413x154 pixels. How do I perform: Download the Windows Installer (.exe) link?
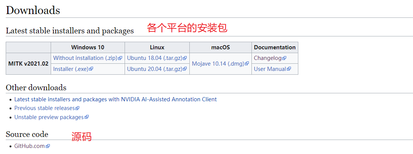pyautogui.click(x=71, y=69)
